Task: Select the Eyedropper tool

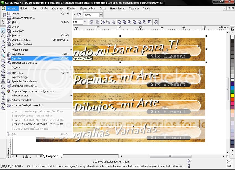Action: (x=3, y=93)
